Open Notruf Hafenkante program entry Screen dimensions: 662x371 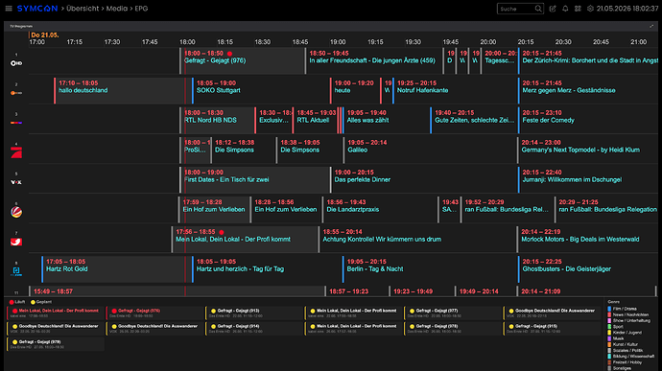455,90
